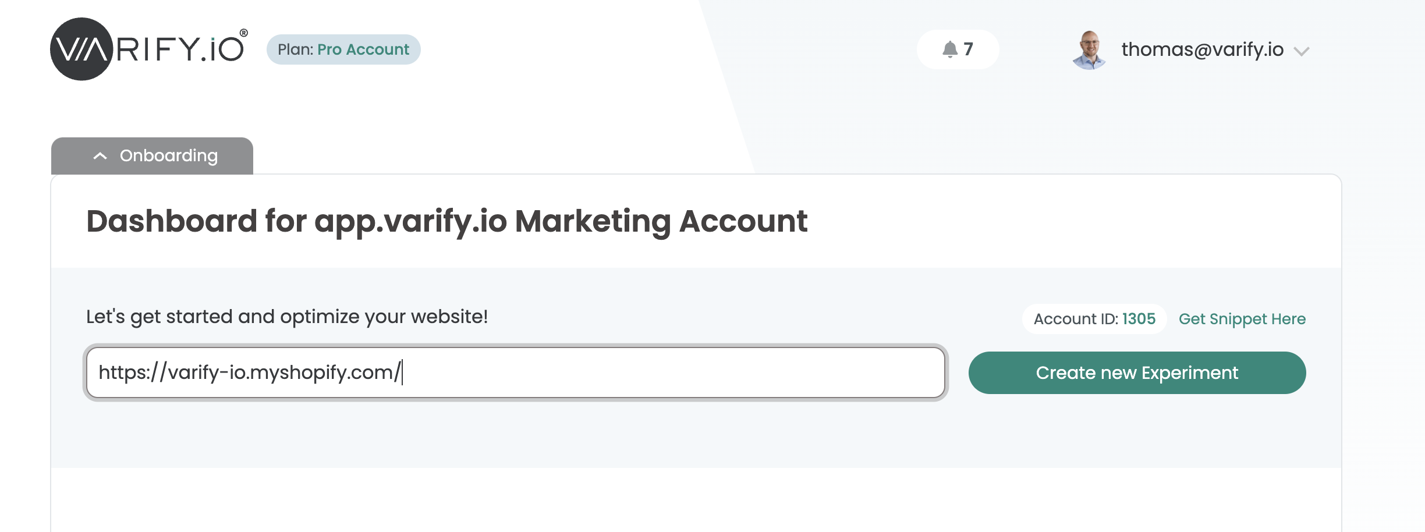This screenshot has height=532, width=1425.
Task: Click the notification count number 7
Action: click(x=968, y=49)
